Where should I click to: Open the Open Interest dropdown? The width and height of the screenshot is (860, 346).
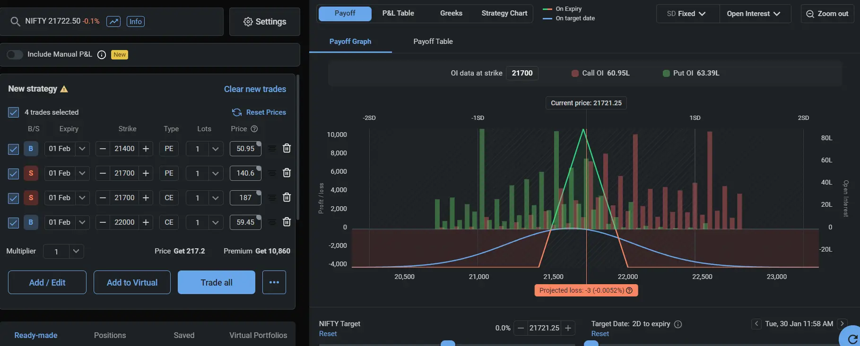pos(755,14)
